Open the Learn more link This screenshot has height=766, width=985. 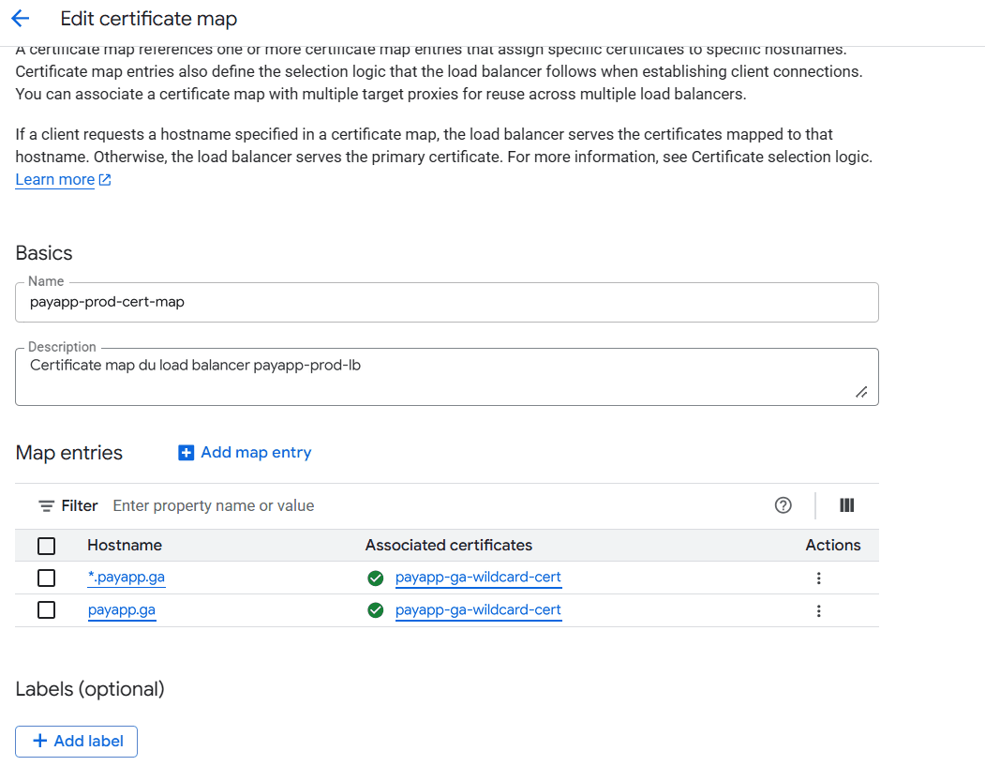coord(55,180)
